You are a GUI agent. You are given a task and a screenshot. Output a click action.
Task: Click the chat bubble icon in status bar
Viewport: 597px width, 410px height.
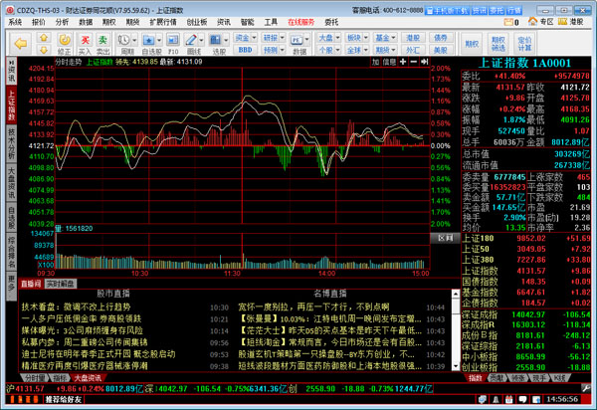coord(522,399)
